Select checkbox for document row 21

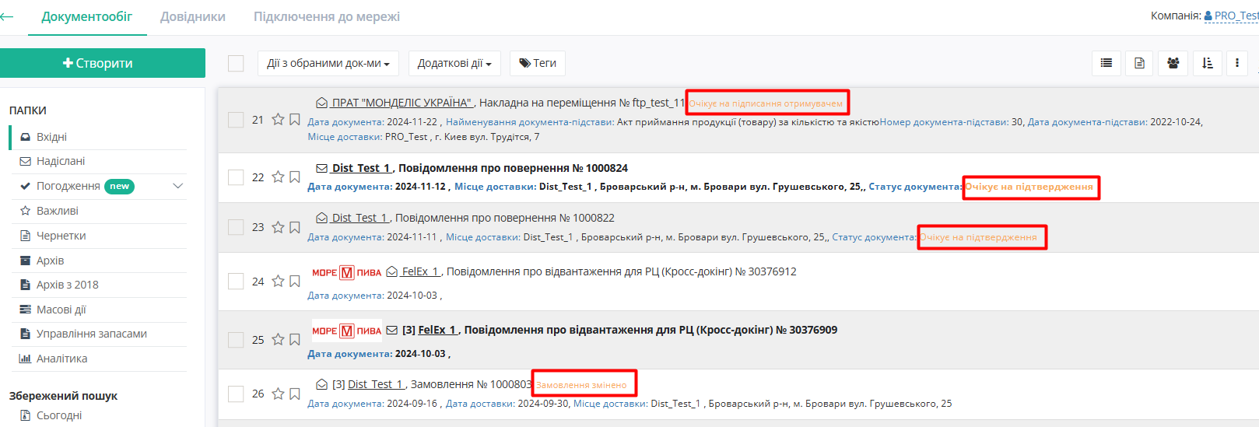pos(236,120)
